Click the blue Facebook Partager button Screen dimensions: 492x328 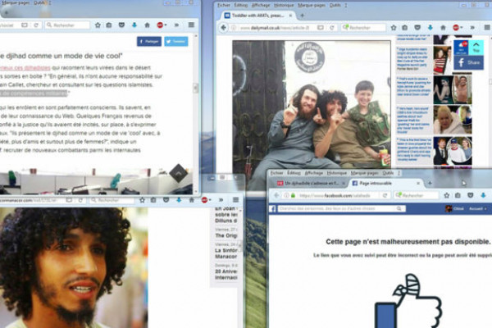[x=149, y=41]
